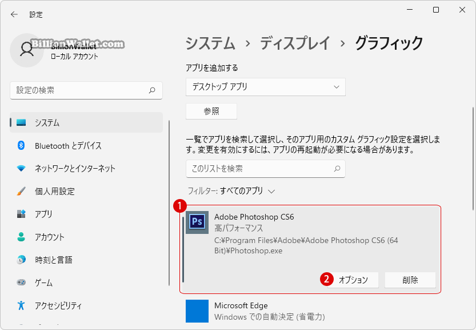Open ゲーム settings page
Screen dimensions: 476x330
click(86, 283)
